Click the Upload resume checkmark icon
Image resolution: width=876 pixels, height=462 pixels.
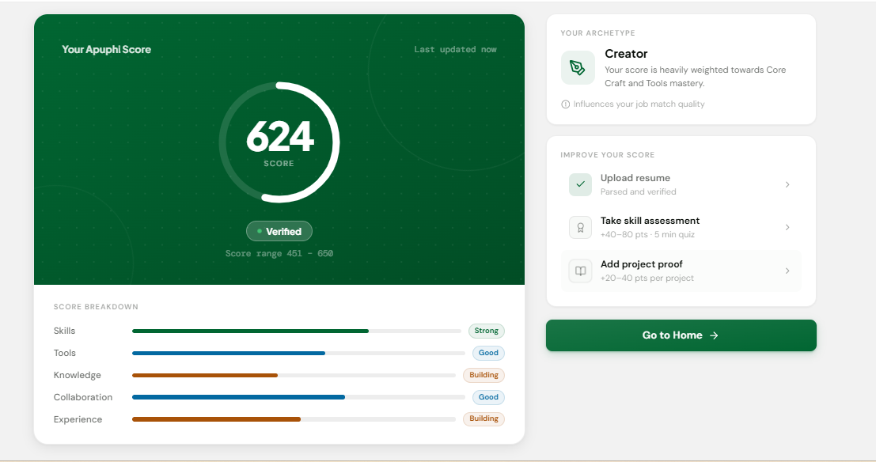[581, 184]
